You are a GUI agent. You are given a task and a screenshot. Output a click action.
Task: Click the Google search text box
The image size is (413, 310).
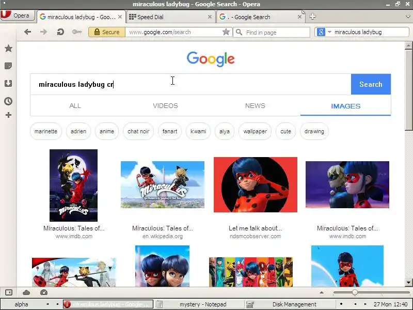pos(190,84)
